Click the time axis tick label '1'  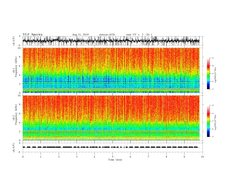click(41, 157)
